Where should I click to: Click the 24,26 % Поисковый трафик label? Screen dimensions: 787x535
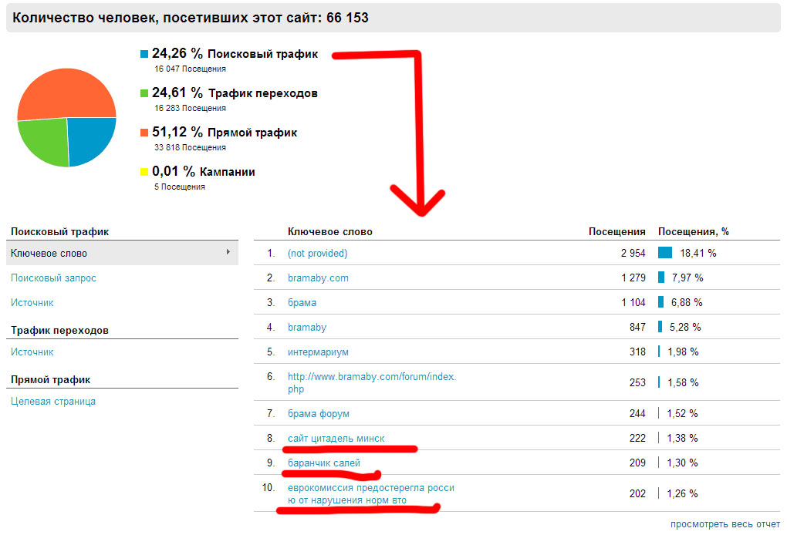tap(235, 54)
